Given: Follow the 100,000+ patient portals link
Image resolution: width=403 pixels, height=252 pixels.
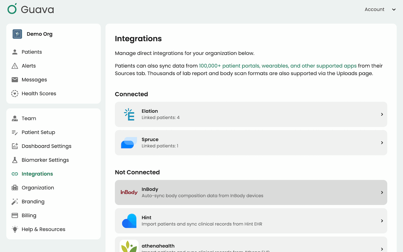Looking at the screenshot, I should tap(278, 66).
